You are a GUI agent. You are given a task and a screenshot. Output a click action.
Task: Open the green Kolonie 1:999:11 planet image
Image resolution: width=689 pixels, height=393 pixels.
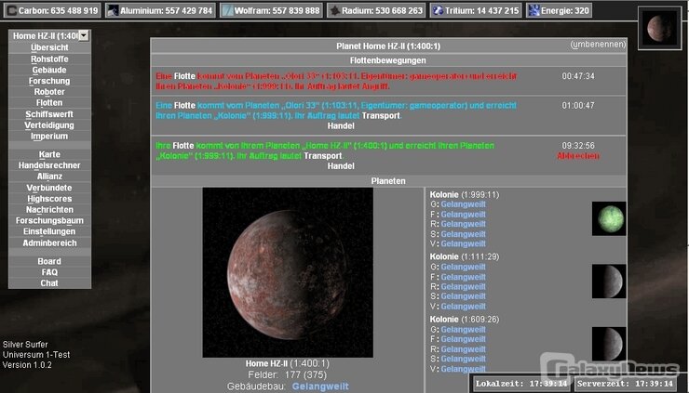[x=609, y=219]
